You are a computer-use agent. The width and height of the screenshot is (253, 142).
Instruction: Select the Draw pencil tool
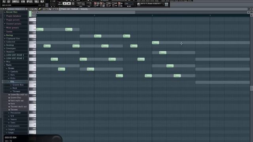[x=40, y=9]
